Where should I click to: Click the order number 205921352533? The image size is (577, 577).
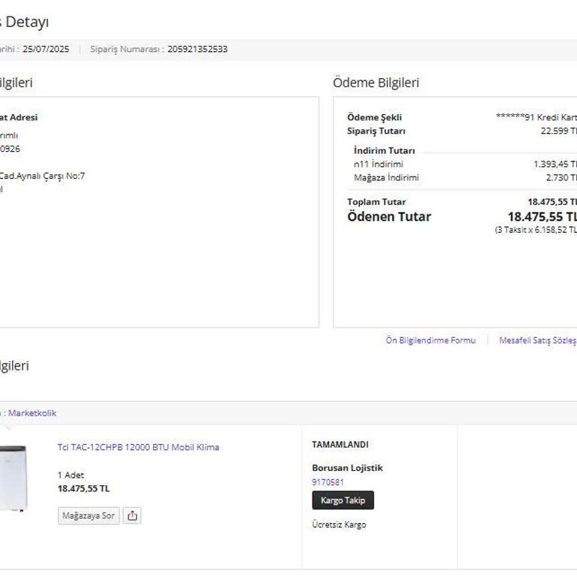point(197,50)
